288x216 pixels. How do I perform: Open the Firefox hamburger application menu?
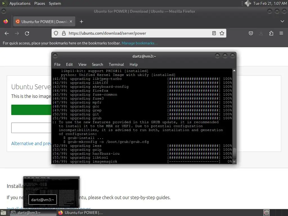click(281, 33)
